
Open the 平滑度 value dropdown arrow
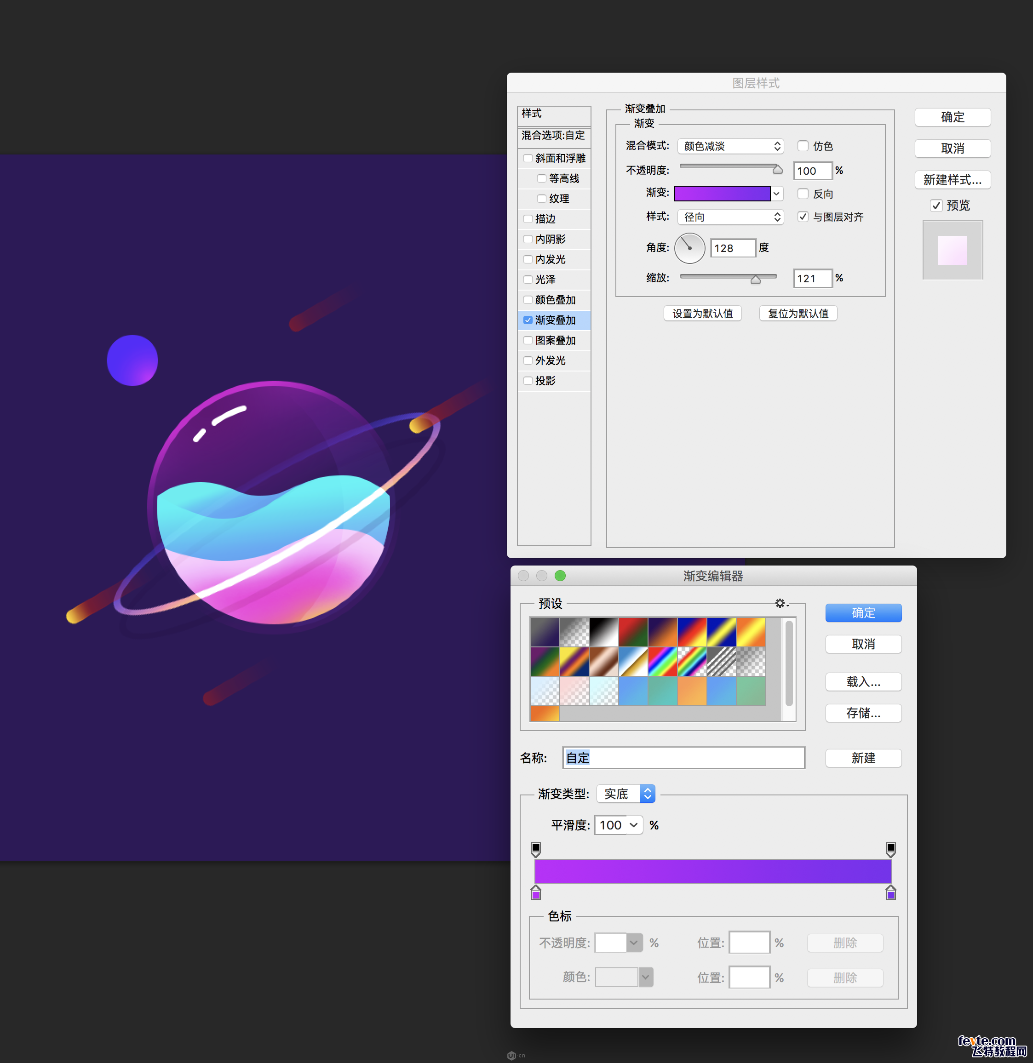pyautogui.click(x=634, y=825)
